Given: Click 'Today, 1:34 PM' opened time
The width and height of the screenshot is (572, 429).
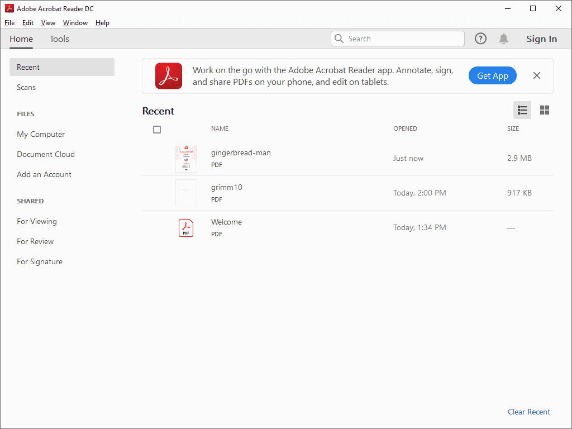Looking at the screenshot, I should click(x=420, y=228).
